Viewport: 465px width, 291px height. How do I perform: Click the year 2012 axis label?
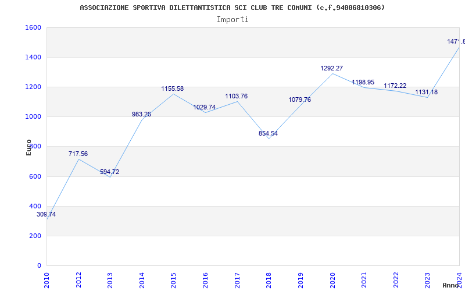click(x=78, y=281)
